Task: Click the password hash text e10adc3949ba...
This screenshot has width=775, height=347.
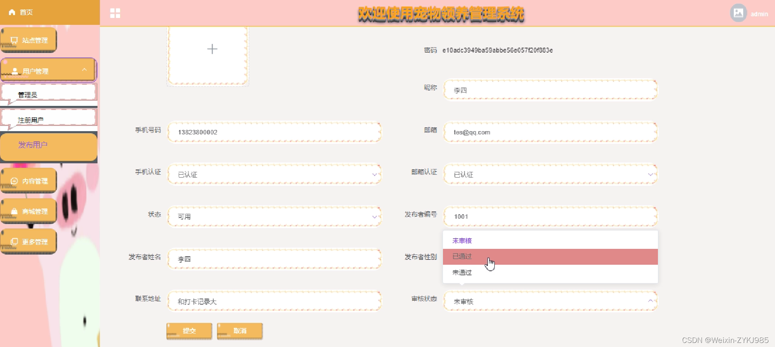Action: coord(498,51)
